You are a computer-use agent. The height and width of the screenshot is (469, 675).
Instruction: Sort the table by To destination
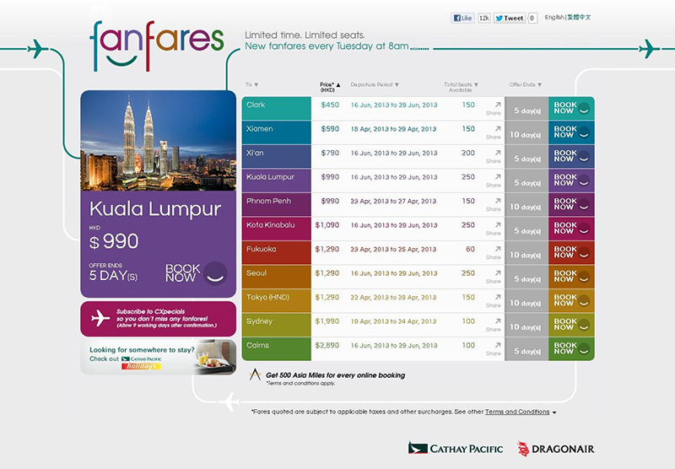click(251, 84)
